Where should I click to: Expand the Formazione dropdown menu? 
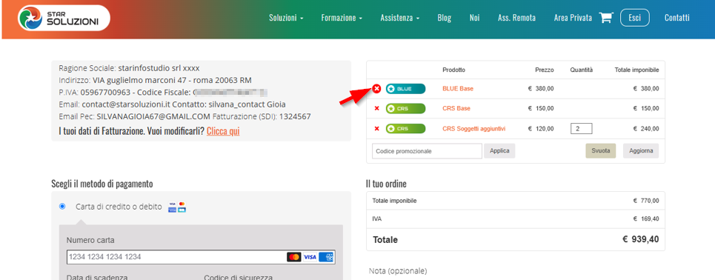pos(342,18)
